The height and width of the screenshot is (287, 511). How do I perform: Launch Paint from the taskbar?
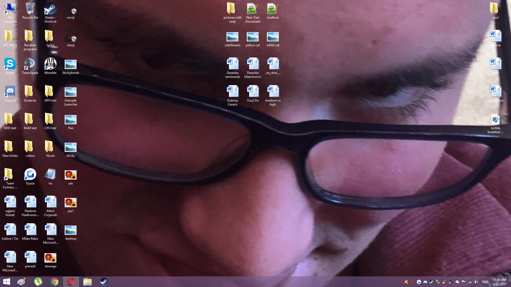[21, 282]
